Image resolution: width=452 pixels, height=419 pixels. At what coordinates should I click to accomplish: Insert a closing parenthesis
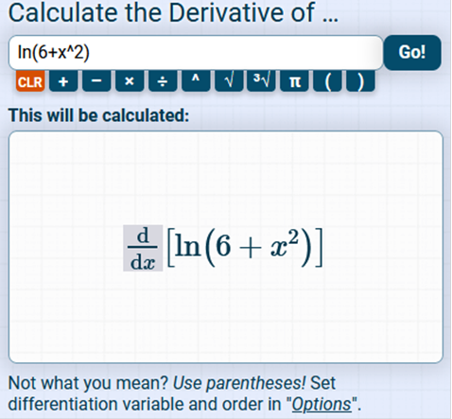[360, 81]
